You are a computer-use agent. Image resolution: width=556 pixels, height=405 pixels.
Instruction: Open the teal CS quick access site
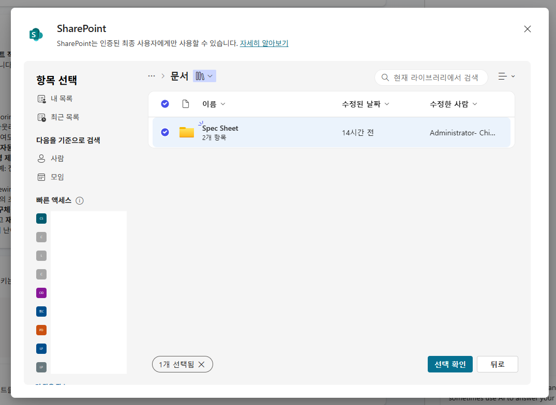pyautogui.click(x=41, y=219)
